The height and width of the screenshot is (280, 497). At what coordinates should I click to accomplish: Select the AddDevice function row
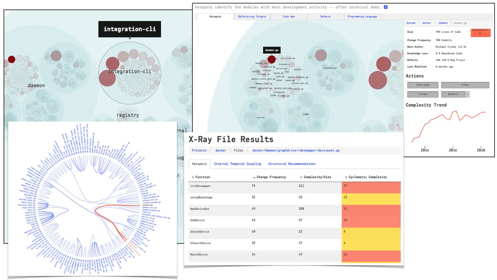click(294, 222)
